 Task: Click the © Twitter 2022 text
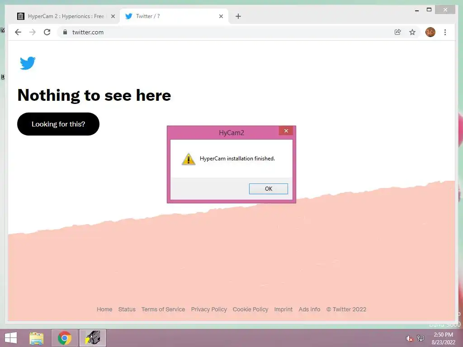(346, 309)
